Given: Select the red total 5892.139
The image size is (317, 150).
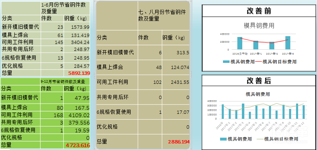Looking at the screenshot, I should [x=79, y=73].
